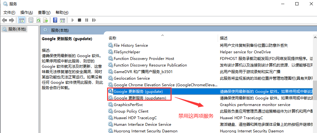Sort by the 名称 column header
This screenshot has height=133, width=317.
click(163, 38)
